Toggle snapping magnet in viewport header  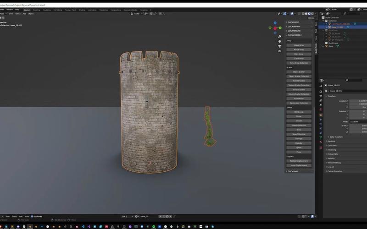[x=151, y=14]
